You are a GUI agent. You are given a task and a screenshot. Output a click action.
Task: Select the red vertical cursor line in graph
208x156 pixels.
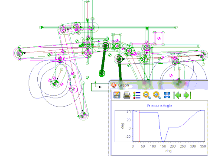pos(140,126)
